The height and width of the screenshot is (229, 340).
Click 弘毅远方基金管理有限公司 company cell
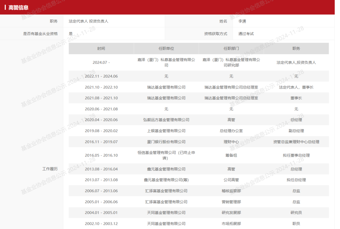[166, 120]
